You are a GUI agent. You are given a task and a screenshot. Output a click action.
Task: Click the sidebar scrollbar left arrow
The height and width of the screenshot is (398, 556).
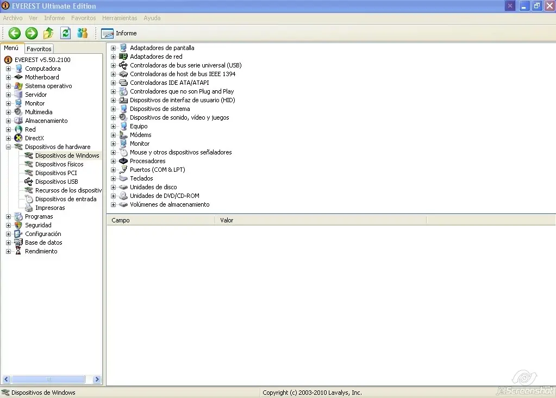[x=6, y=379]
